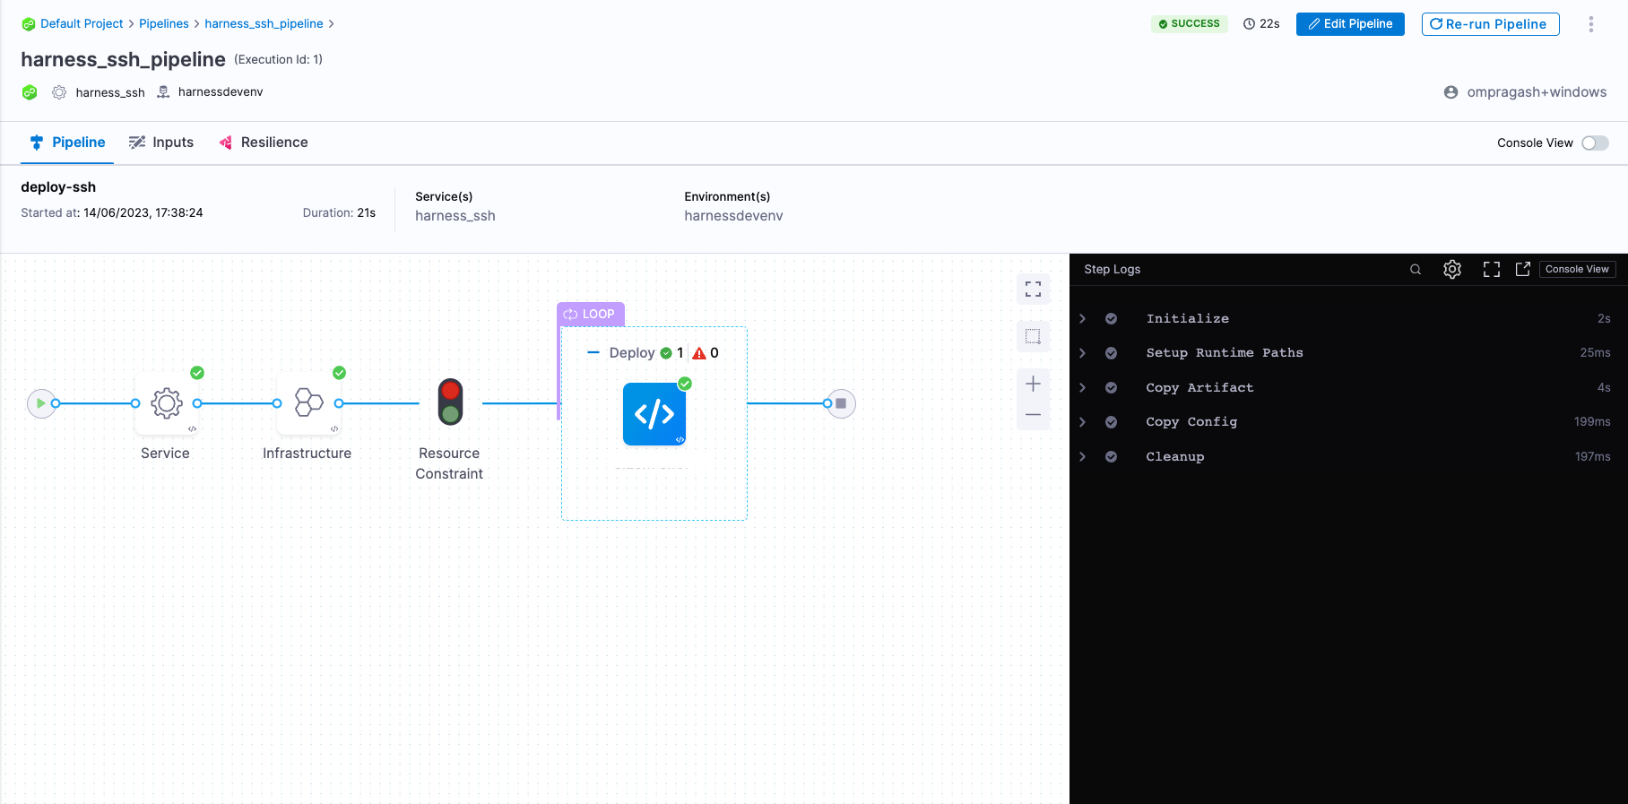Viewport: 1628px width, 804px height.
Task: Expand the Initialize log section
Action: tap(1083, 319)
